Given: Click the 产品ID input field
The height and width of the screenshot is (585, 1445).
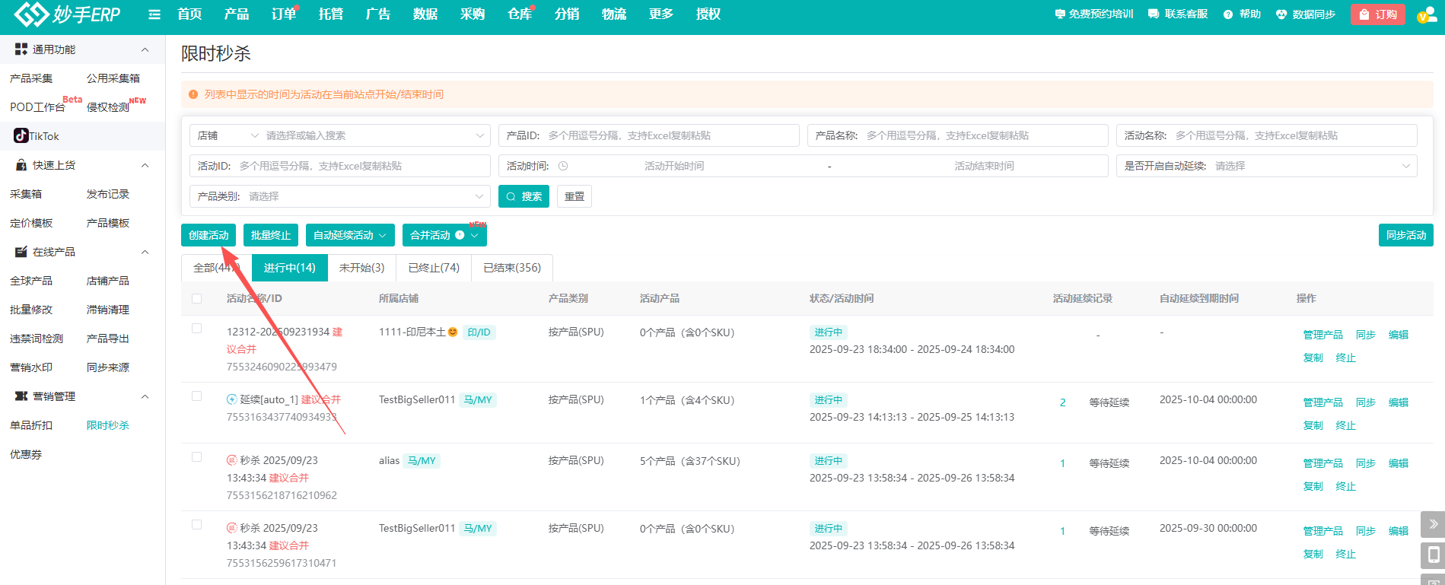Looking at the screenshot, I should pos(670,135).
